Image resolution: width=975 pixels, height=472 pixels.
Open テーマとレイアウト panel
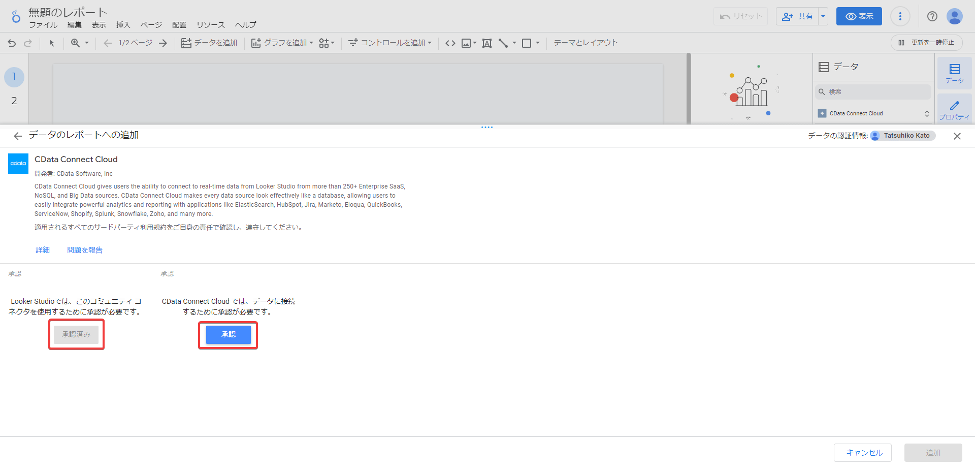pyautogui.click(x=586, y=43)
